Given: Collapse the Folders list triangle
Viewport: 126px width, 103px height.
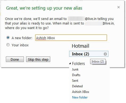Looking at the screenshot, I should [x=70, y=63].
